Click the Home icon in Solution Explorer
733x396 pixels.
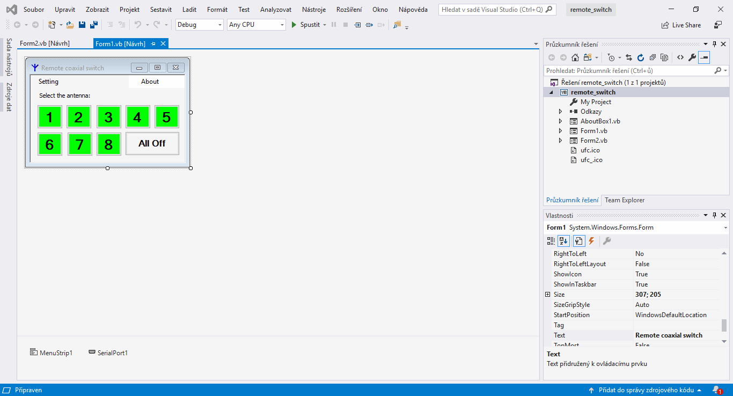tap(575, 57)
